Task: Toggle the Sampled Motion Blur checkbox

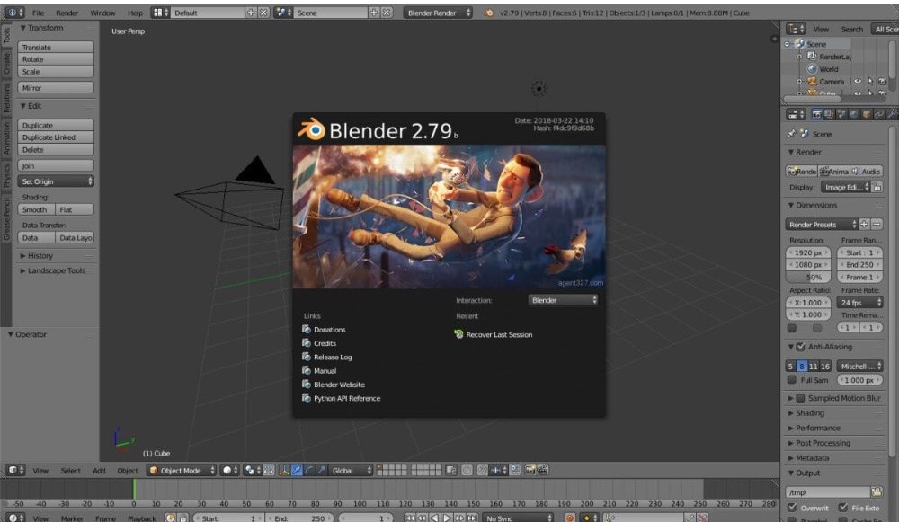Action: [x=800, y=398]
